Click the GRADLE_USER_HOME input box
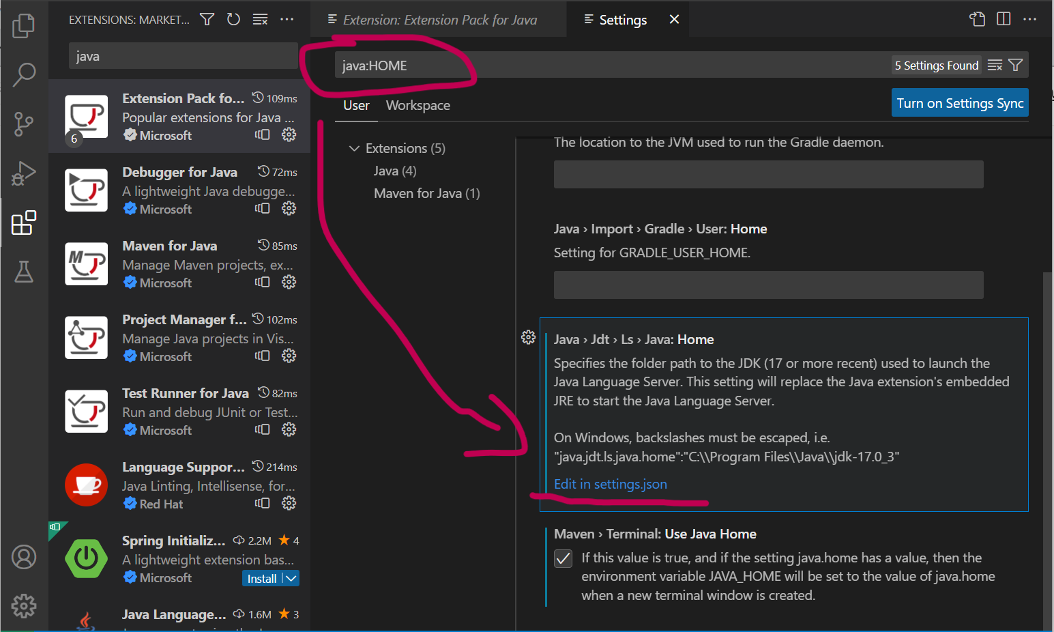 coord(769,285)
